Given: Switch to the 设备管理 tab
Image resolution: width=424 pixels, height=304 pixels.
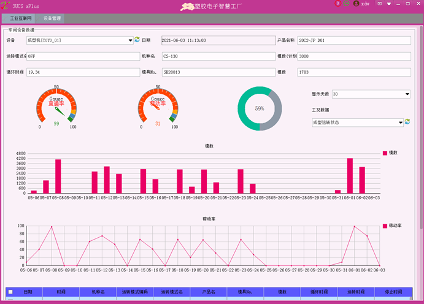Looking at the screenshot, I should (x=52, y=18).
